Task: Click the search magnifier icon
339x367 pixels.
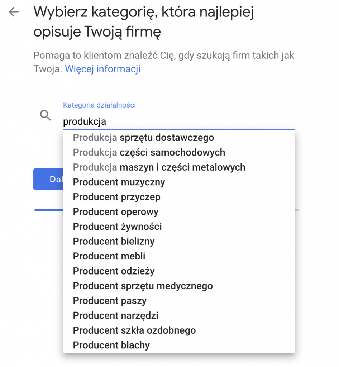Action: coord(46,116)
